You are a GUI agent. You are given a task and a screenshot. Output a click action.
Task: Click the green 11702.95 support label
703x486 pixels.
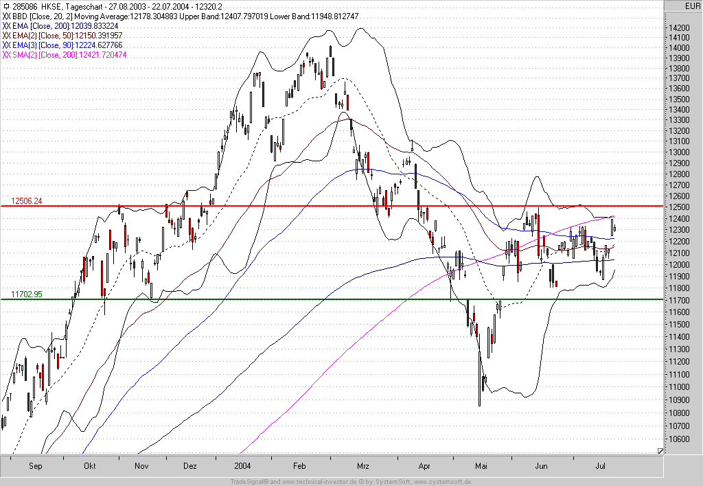pos(27,294)
